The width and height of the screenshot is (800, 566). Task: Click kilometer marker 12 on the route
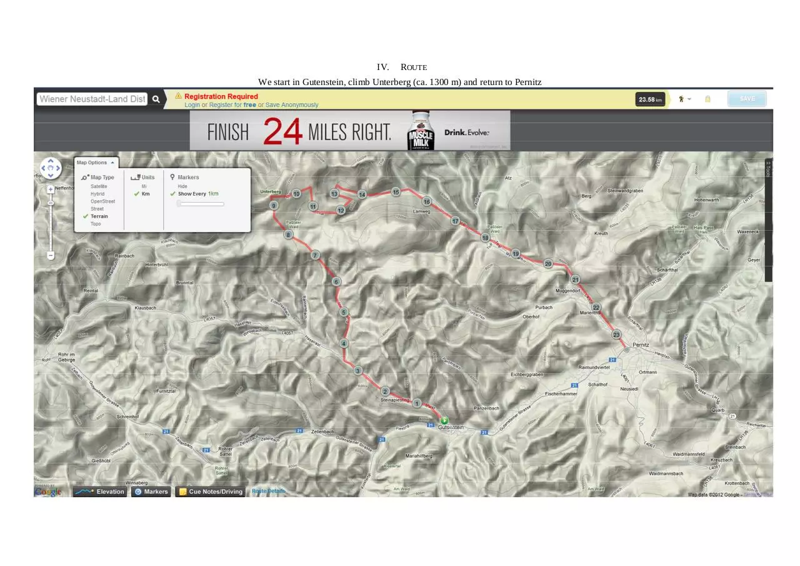[x=341, y=210]
